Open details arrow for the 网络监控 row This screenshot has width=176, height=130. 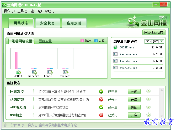tap(148, 91)
